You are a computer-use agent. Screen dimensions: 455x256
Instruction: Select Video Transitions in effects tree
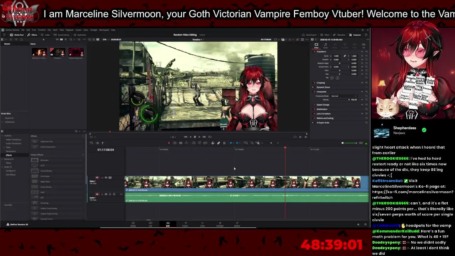pos(14,140)
